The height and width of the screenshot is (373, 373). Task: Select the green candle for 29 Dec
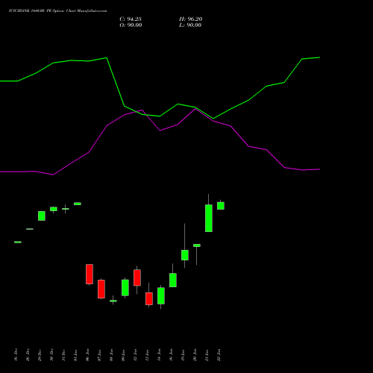42,216
